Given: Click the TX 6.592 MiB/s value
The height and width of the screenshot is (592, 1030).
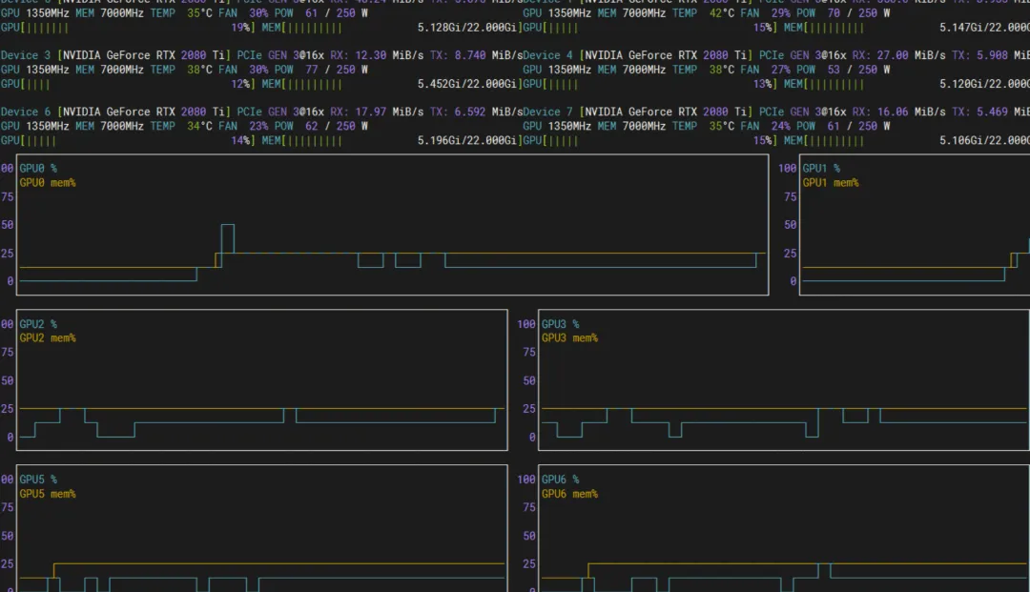Looking at the screenshot, I should click(x=476, y=112).
